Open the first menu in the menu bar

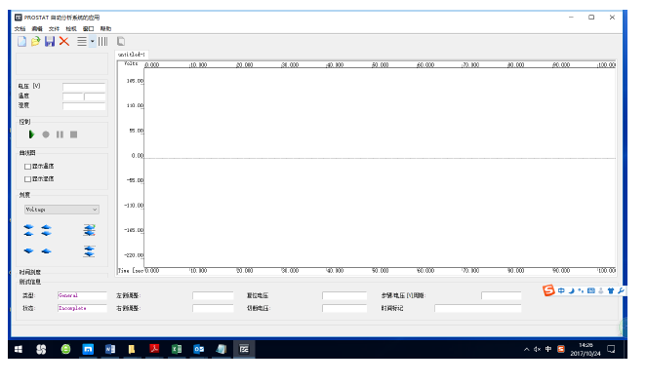pyautogui.click(x=20, y=29)
